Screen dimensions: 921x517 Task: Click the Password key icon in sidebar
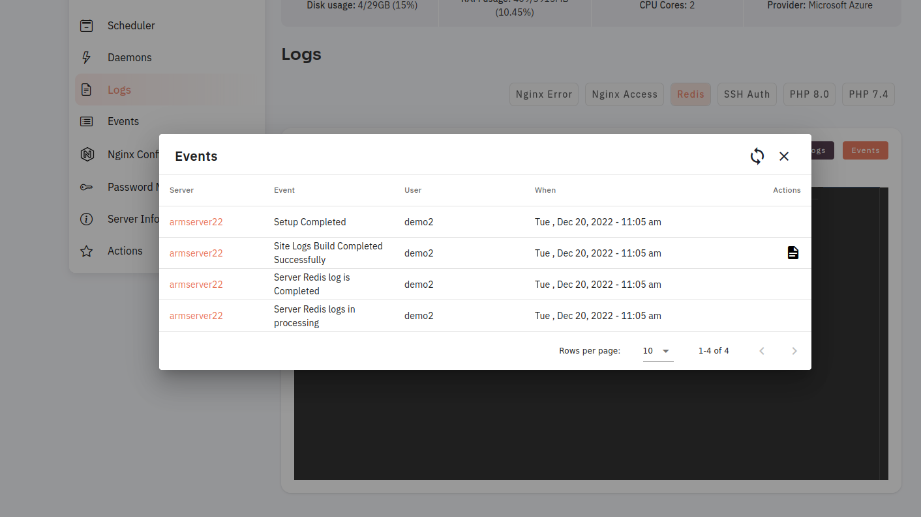[x=86, y=187]
